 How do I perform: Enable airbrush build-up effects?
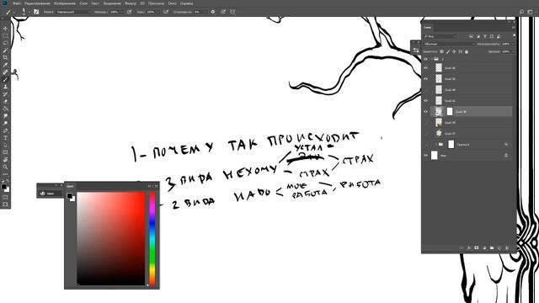click(x=166, y=12)
